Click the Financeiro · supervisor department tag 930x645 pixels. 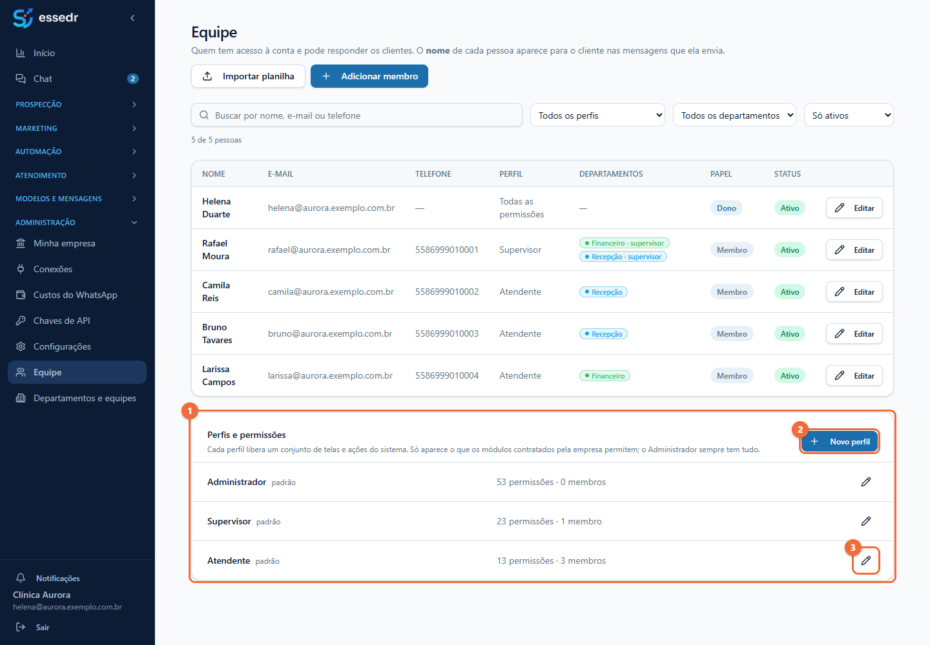(x=625, y=243)
